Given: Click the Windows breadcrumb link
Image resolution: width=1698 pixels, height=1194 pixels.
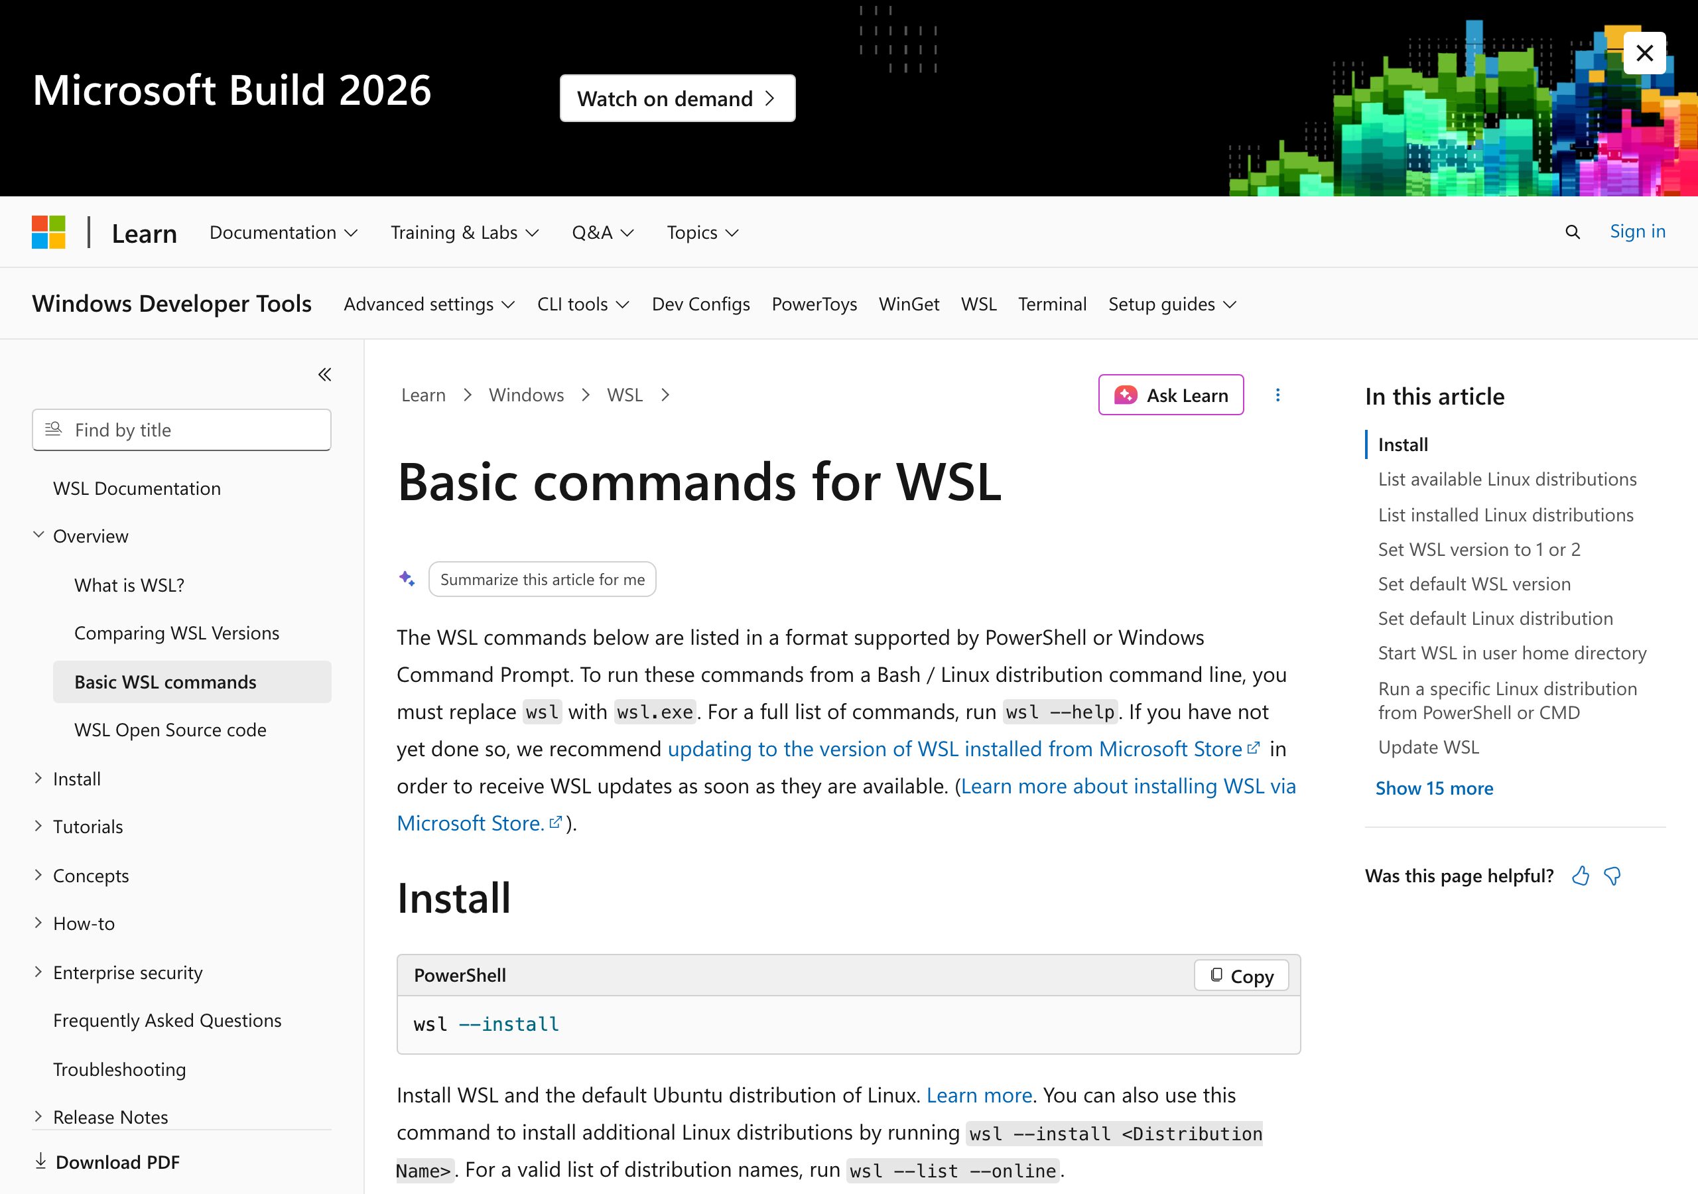Looking at the screenshot, I should 526,395.
